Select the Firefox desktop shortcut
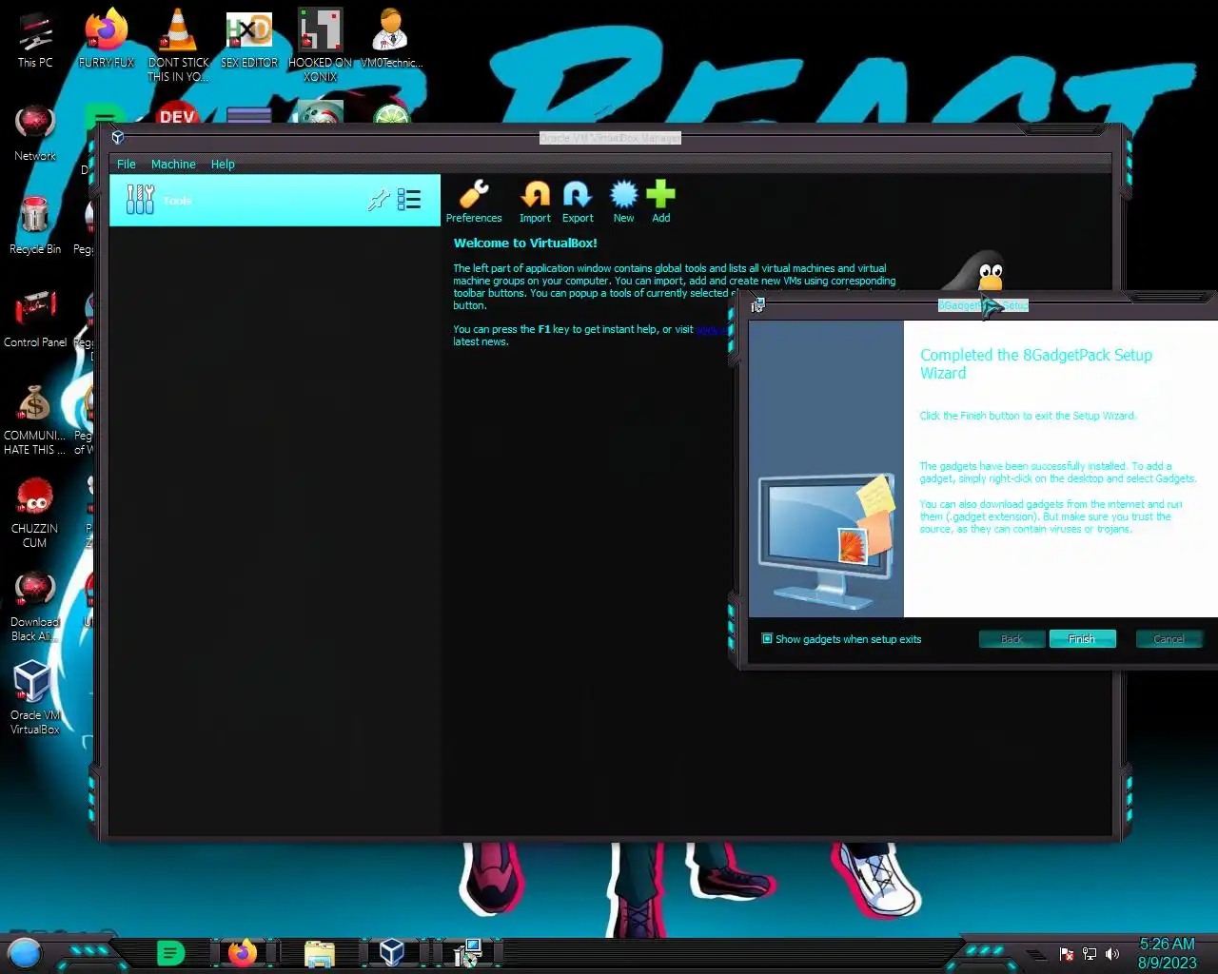Viewport: 1218px width, 974px height. tap(107, 40)
